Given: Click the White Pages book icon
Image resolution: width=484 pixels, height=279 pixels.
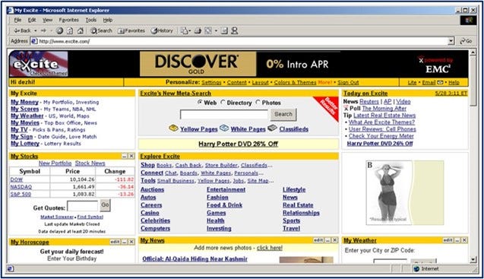Looking at the screenshot, I should 224,128.
